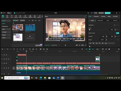Lock the captions track
Image resolution: width=121 pixels, height=91 pixels.
point(4,63)
